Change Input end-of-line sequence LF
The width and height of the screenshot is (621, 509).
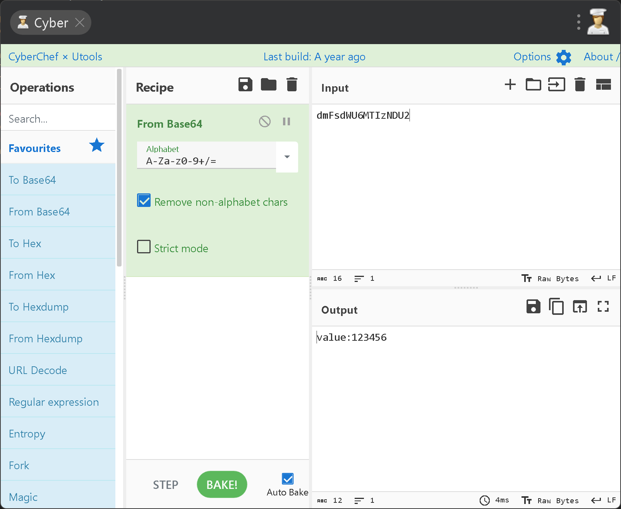pos(603,278)
